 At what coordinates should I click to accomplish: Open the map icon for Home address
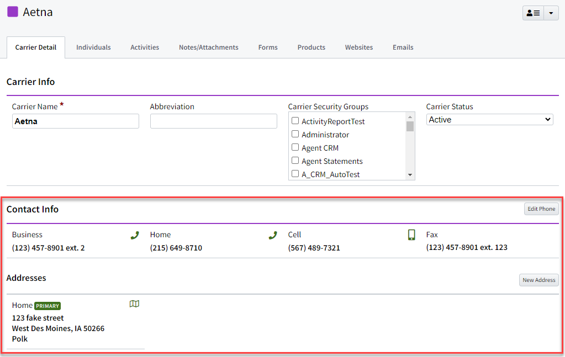[134, 303]
